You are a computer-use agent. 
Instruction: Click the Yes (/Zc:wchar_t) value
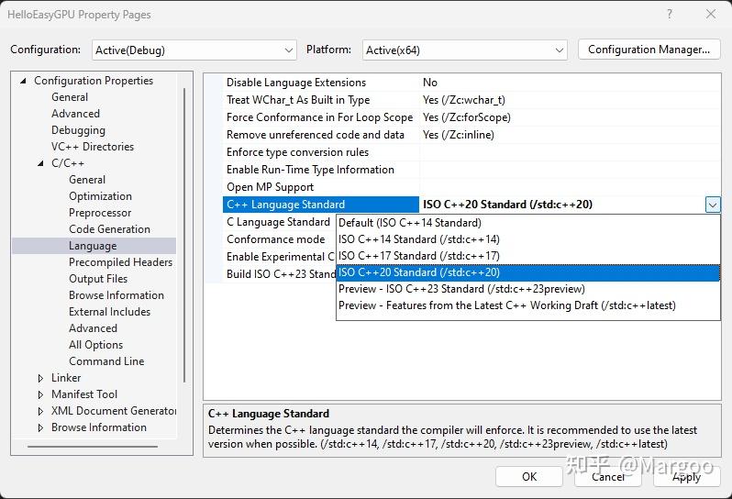click(464, 100)
